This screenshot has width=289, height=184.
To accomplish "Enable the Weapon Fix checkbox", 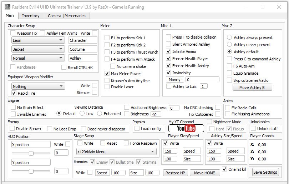I will pos(13,33).
